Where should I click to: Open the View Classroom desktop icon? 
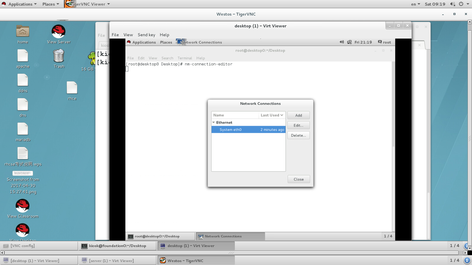point(23,206)
